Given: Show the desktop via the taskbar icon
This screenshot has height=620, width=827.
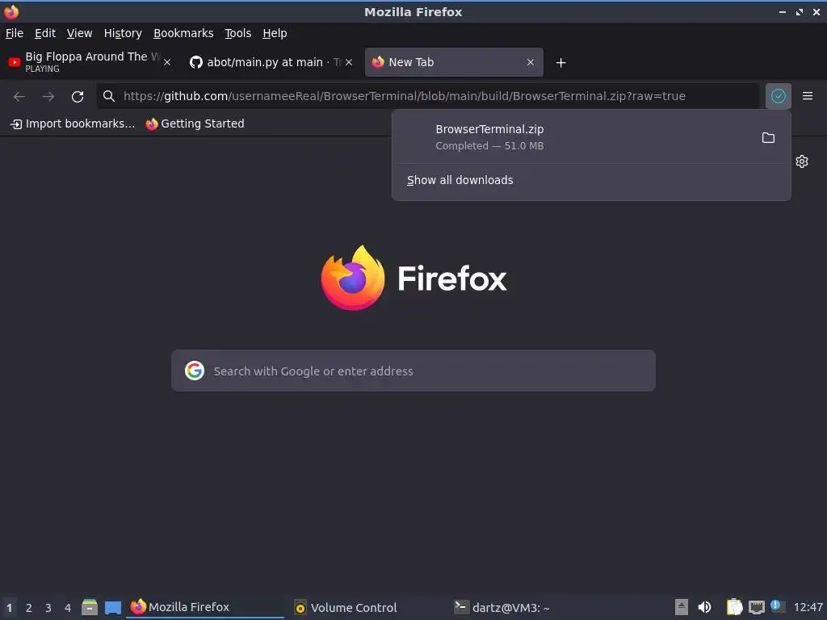Looking at the screenshot, I should pos(113,607).
